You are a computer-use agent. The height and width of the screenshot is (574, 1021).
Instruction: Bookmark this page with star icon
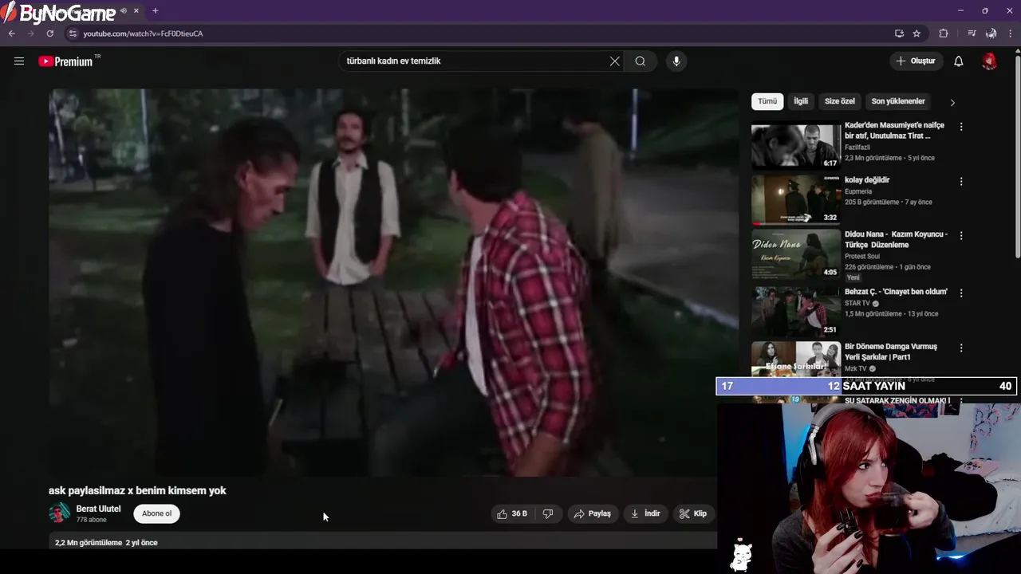917,33
